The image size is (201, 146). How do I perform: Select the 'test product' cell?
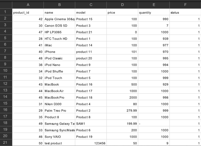pyautogui.click(x=59, y=142)
